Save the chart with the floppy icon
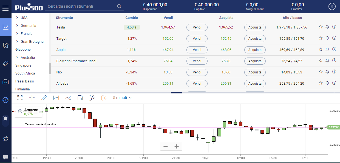 [x=80, y=98]
